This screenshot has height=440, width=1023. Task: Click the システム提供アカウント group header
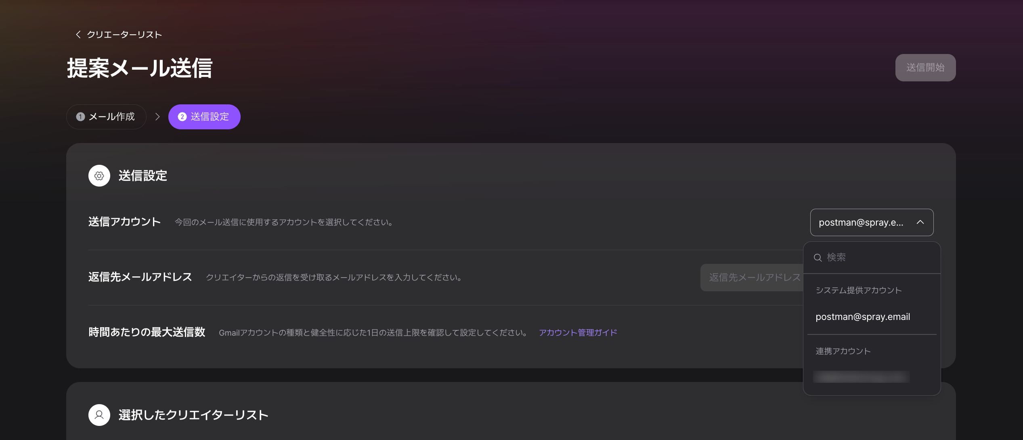859,291
